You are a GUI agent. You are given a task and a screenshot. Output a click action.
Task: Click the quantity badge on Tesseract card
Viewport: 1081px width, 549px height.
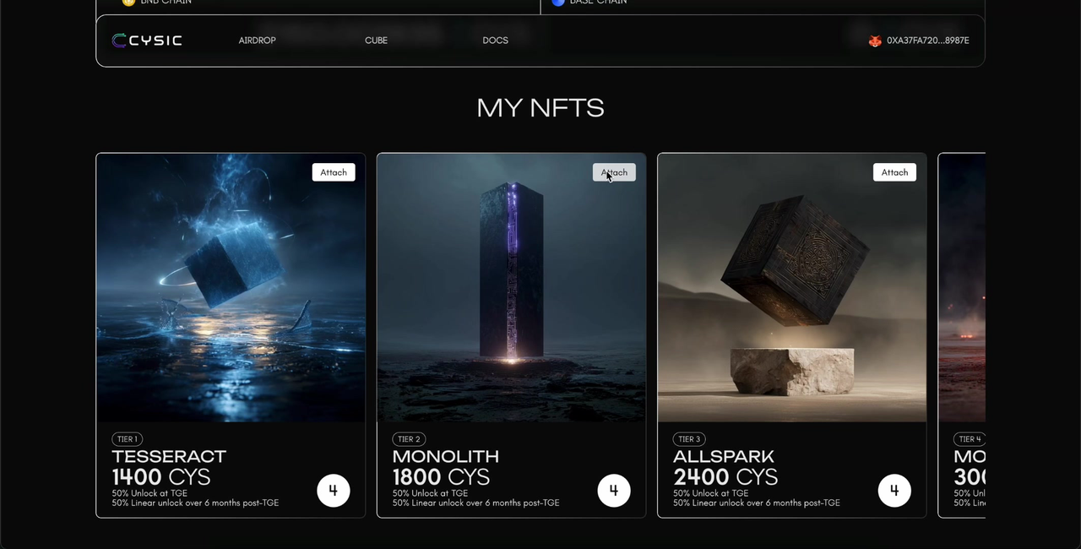click(333, 491)
